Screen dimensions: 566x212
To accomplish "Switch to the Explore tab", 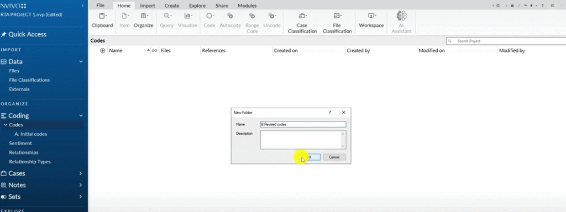I will (197, 6).
